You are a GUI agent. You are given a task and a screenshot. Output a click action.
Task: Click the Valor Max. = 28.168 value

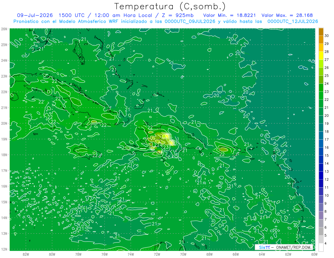287,15
